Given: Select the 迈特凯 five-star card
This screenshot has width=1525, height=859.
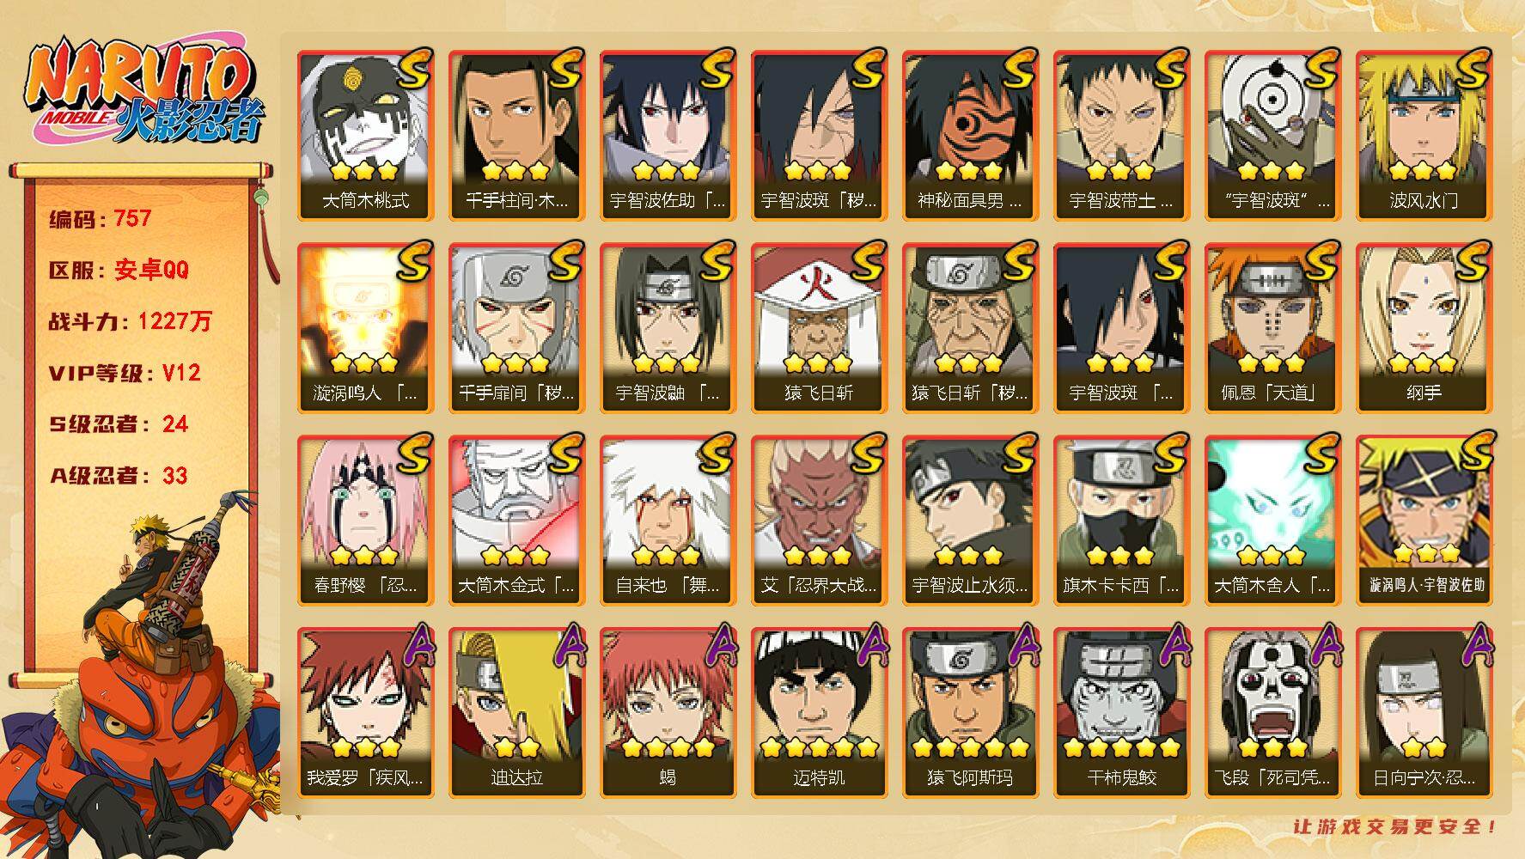Looking at the screenshot, I should [x=819, y=712].
